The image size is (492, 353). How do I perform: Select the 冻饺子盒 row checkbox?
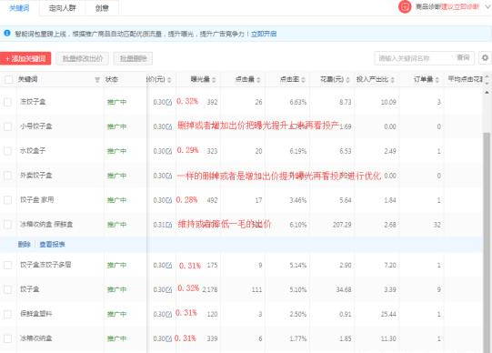(x=7, y=102)
